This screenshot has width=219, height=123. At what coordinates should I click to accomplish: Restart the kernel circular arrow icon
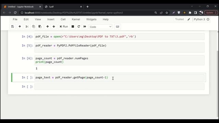pyautogui.click(x=79, y=27)
